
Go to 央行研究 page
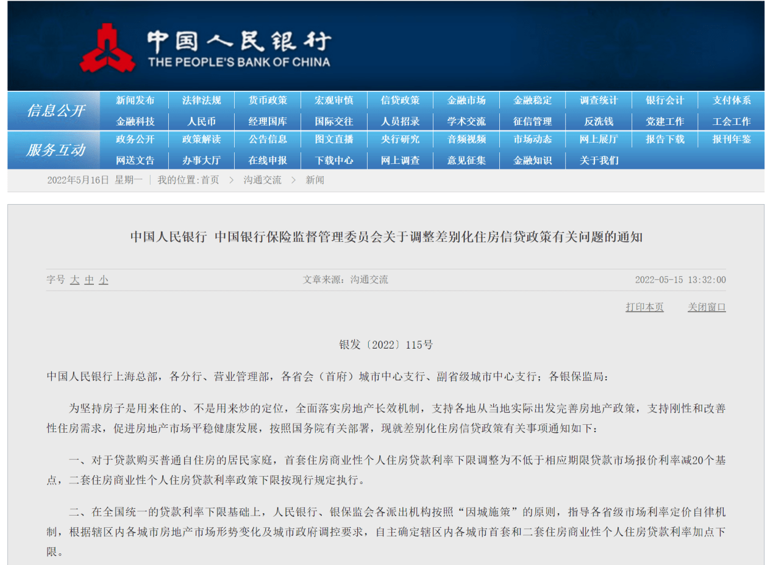400,140
